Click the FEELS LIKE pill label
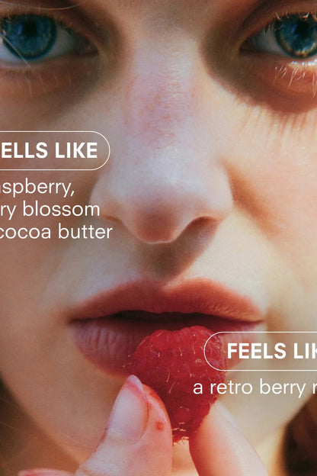Viewport: 317px width, 476px height. [x=261, y=351]
